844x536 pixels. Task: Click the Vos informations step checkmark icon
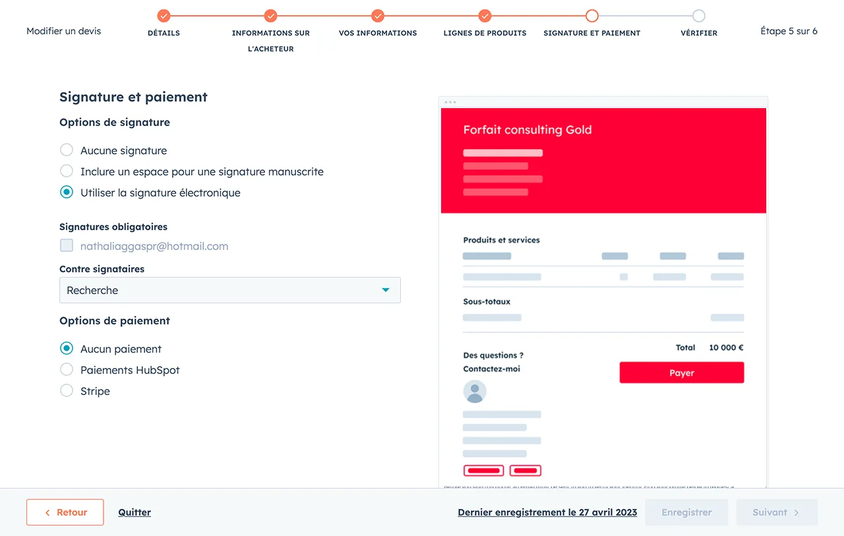tap(378, 16)
